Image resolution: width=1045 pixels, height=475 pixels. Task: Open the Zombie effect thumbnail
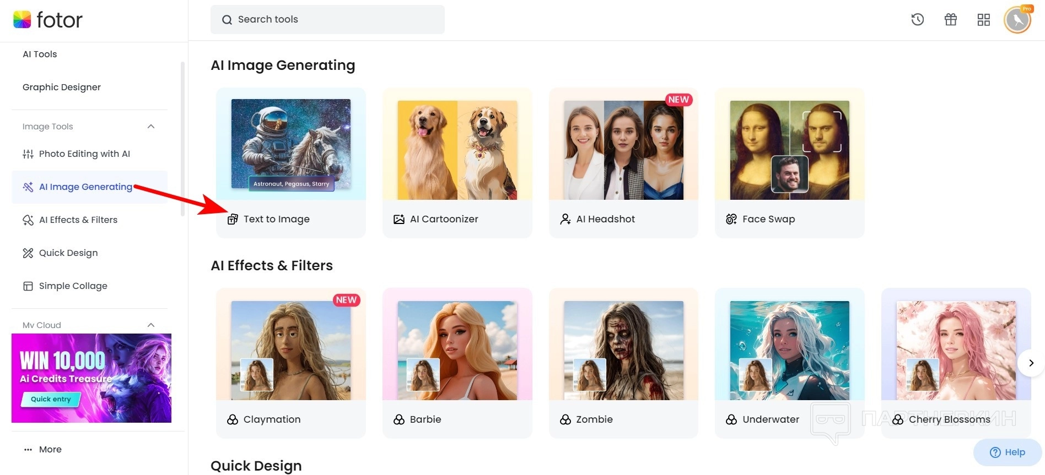623,350
